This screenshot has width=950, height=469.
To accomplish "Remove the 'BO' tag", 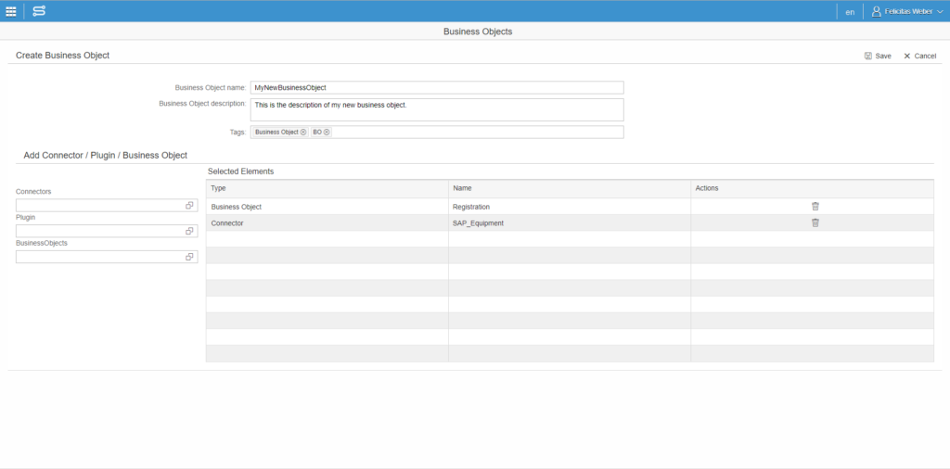I will click(x=327, y=133).
